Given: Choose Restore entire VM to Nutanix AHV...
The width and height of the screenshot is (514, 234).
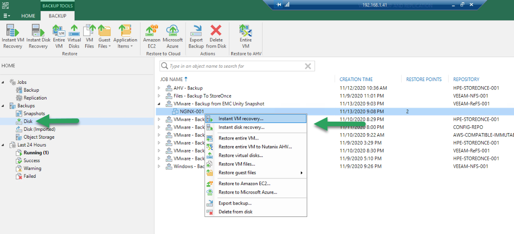Looking at the screenshot, I should [256, 147].
